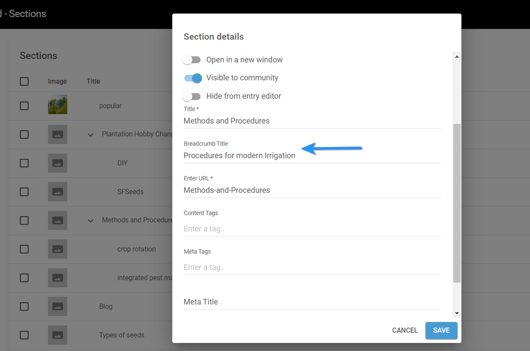
Task: Cancel editing section details
Action: [405, 330]
